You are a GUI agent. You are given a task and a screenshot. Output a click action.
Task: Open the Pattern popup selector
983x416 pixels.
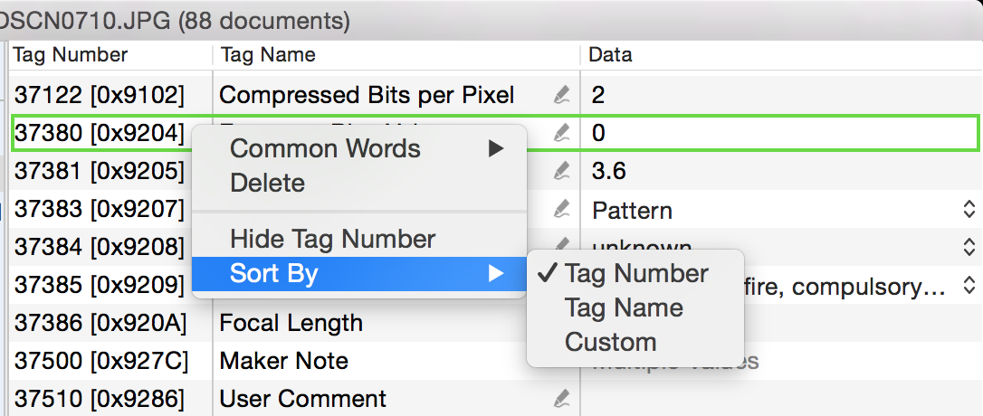969,210
